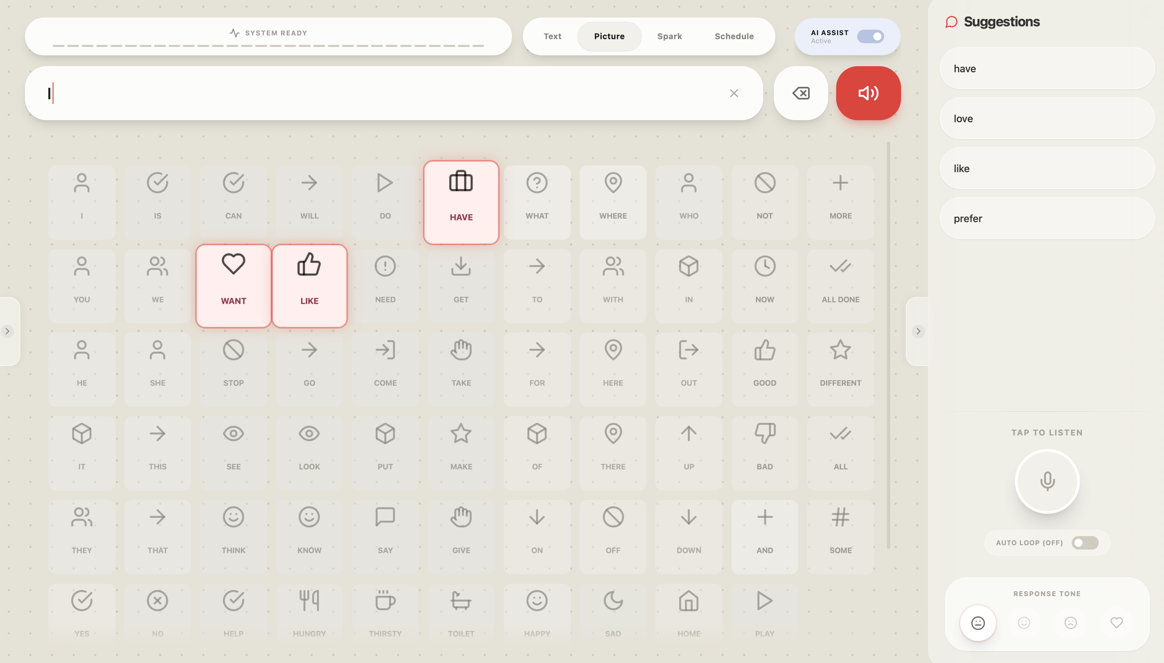The height and width of the screenshot is (663, 1164).
Task: Clear the message with the X icon
Action: [x=734, y=94]
